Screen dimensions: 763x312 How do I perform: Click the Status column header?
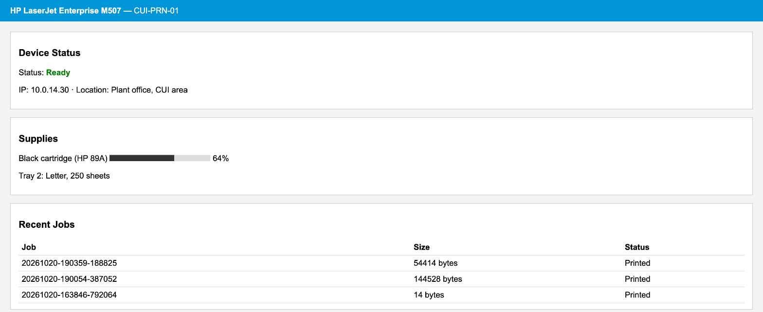tap(637, 247)
